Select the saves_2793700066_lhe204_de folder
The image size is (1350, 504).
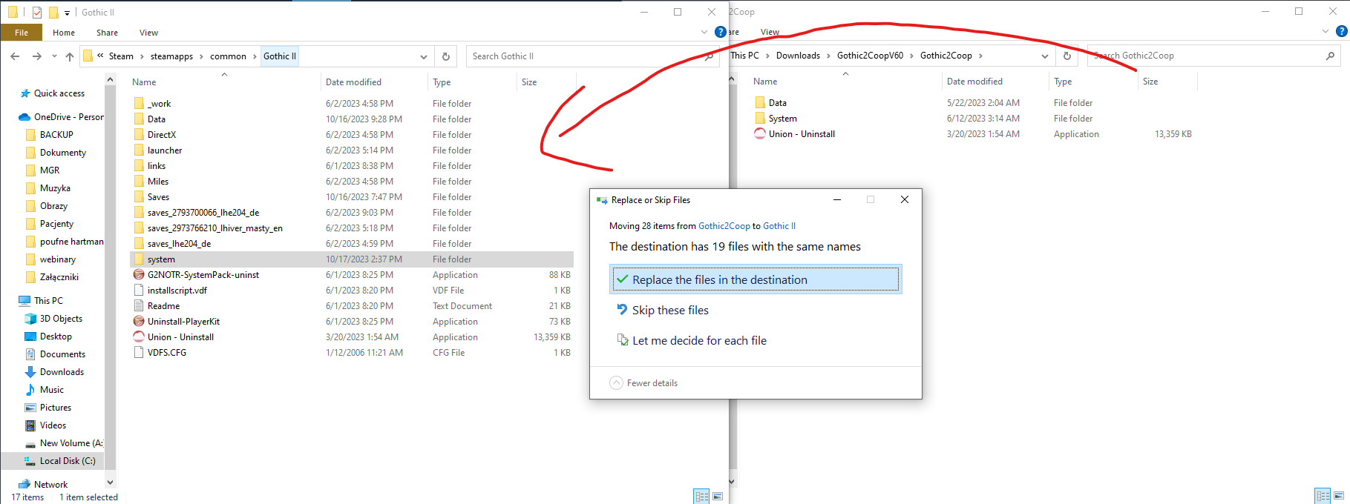[x=203, y=213]
